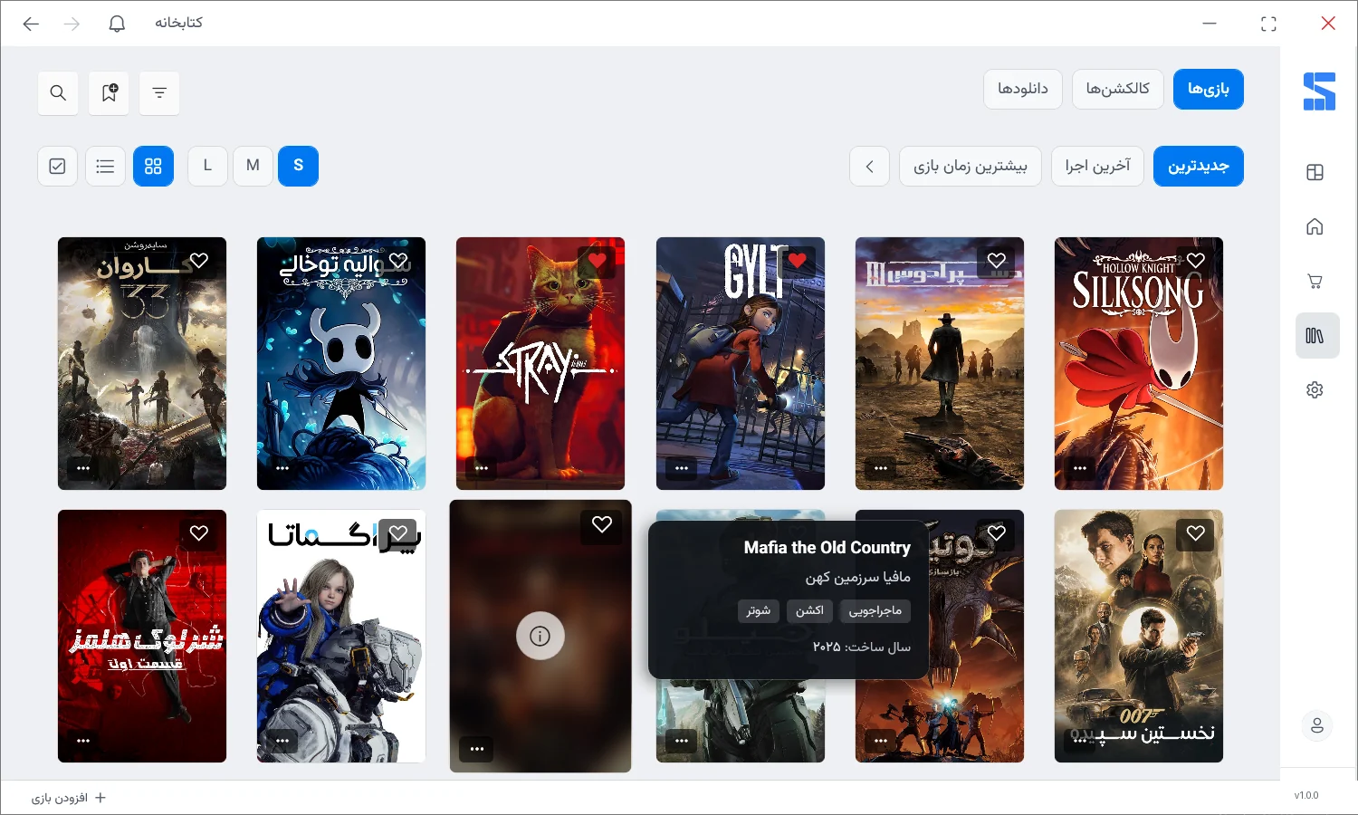Open the library books icon in sidebar

(1315, 336)
